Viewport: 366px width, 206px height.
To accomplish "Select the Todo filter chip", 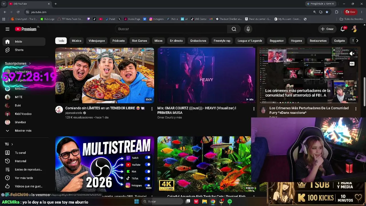I will [x=61, y=41].
